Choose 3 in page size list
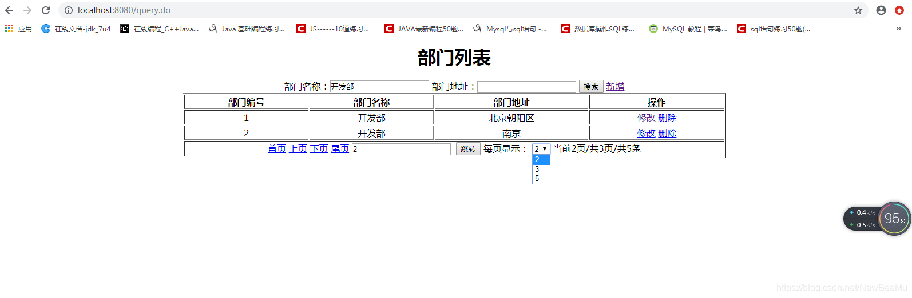The image size is (912, 298). click(541, 169)
